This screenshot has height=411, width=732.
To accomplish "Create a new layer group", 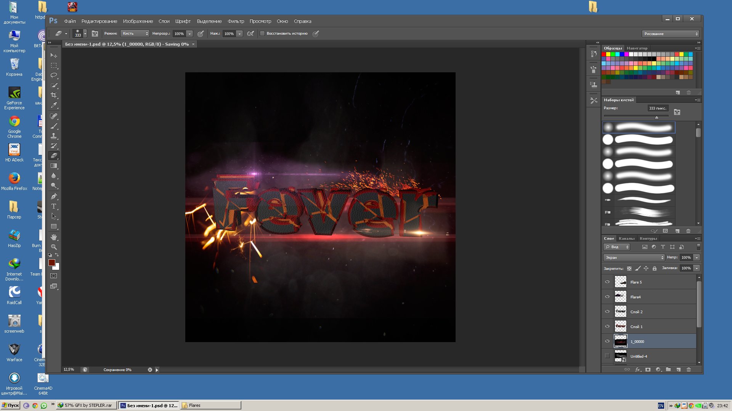I will 668,370.
